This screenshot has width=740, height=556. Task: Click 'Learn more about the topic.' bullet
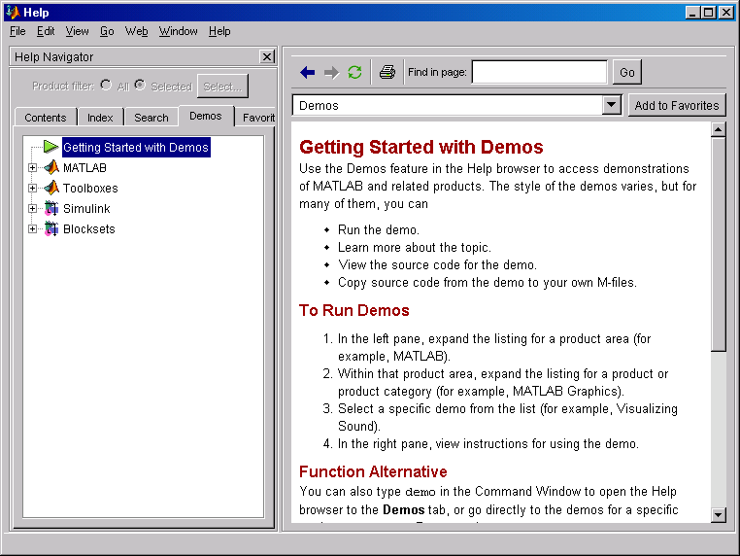(x=415, y=247)
